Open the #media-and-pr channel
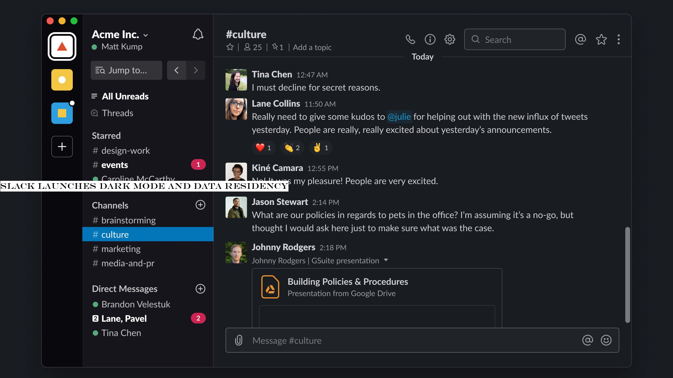The width and height of the screenshot is (673, 378). coord(148,263)
